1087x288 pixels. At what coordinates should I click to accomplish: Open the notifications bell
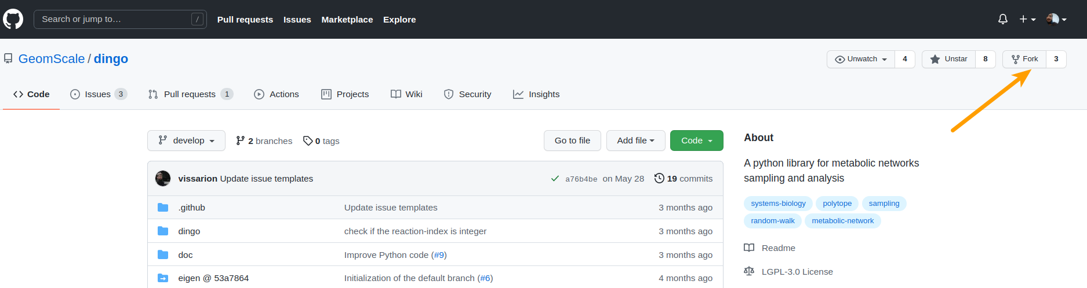pyautogui.click(x=1002, y=19)
